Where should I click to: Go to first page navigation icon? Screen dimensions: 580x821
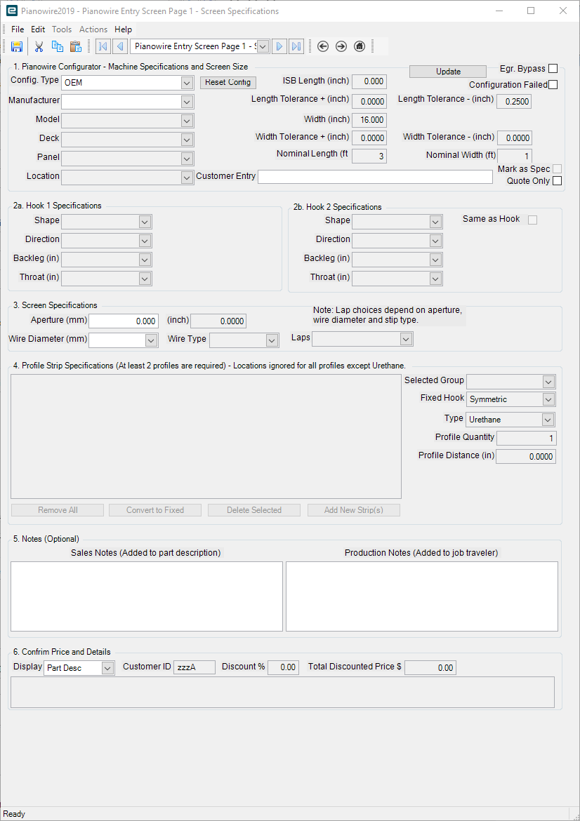point(103,46)
